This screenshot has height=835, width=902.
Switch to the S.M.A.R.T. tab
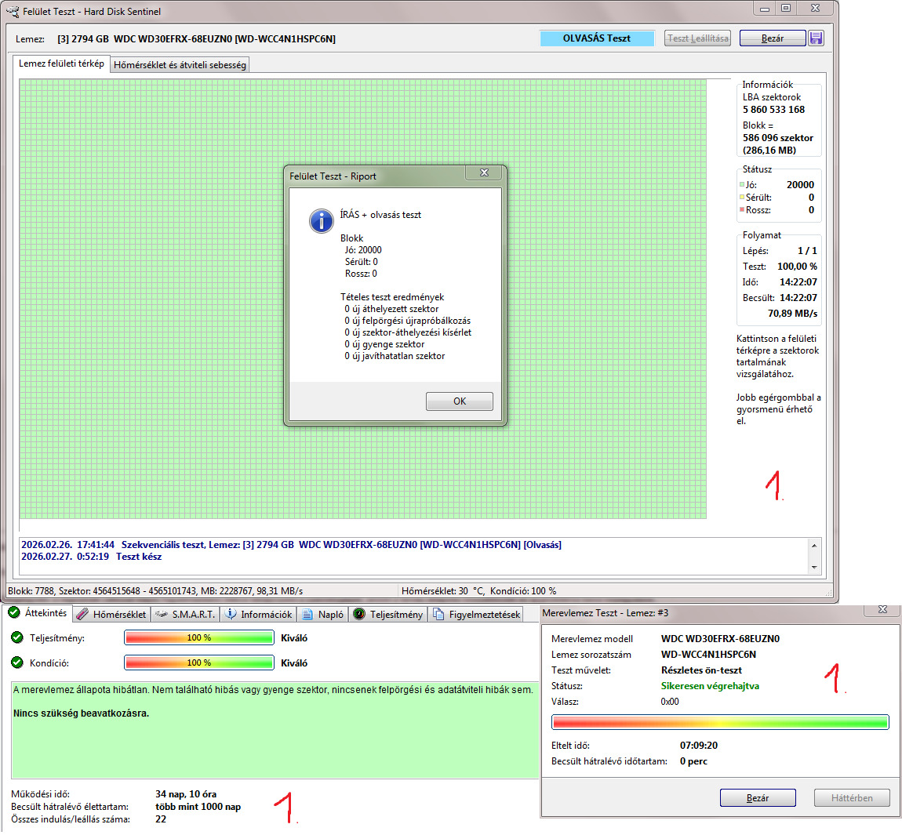pos(185,614)
